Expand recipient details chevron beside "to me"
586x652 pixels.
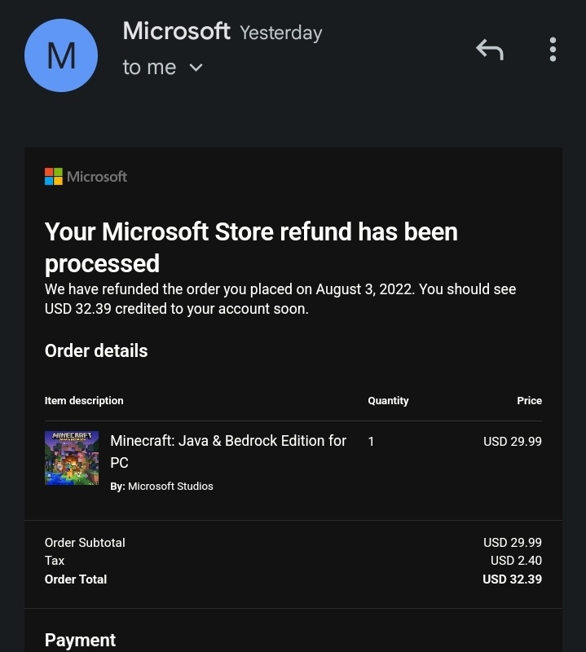tap(196, 68)
